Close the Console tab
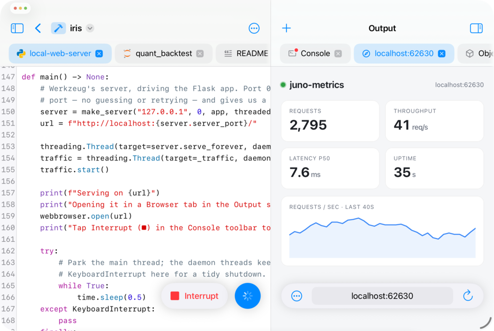494x331 pixels. tap(338, 54)
